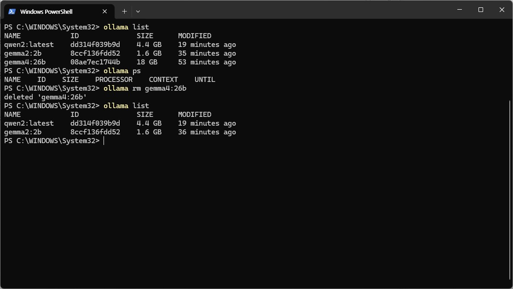The width and height of the screenshot is (513, 289).
Task: Click the command 'ollama rm gemma4:26b'
Action: [145, 88]
